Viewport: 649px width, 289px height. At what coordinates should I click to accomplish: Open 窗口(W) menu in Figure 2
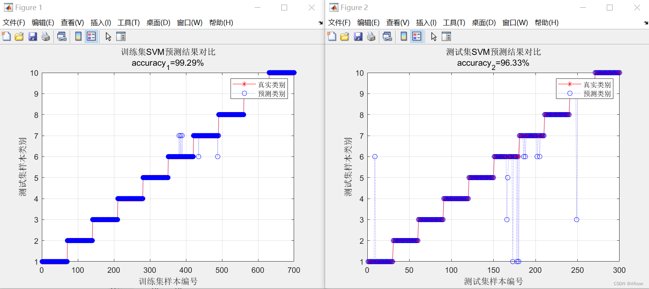(515, 22)
